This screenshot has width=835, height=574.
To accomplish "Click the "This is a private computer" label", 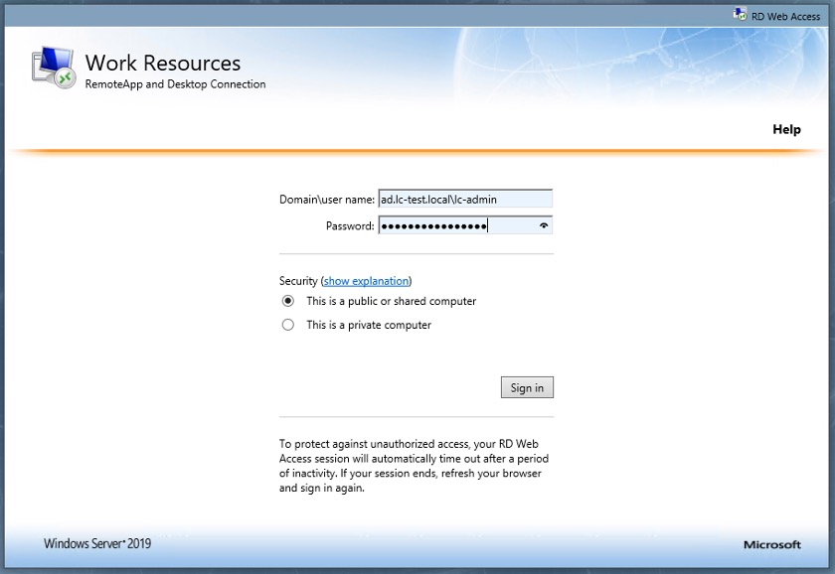I will tap(369, 325).
